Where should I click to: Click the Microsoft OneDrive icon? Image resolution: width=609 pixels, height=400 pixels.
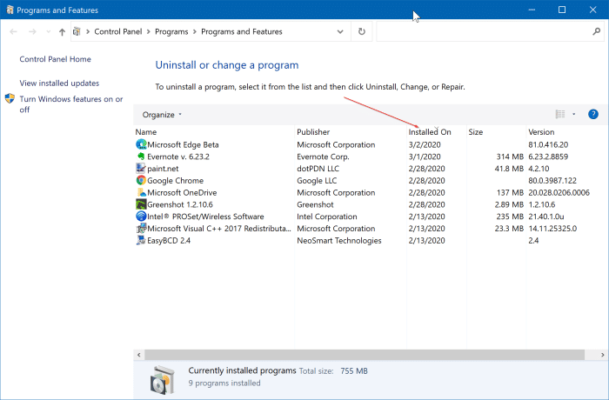(141, 193)
